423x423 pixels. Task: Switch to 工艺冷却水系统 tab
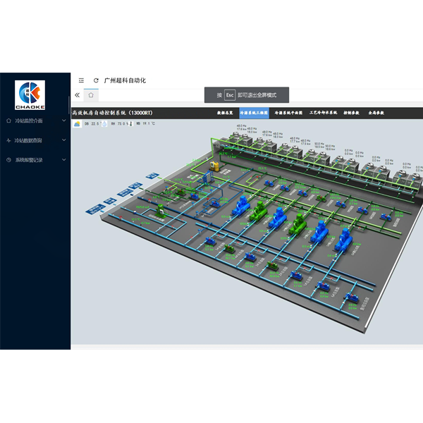coord(323,113)
